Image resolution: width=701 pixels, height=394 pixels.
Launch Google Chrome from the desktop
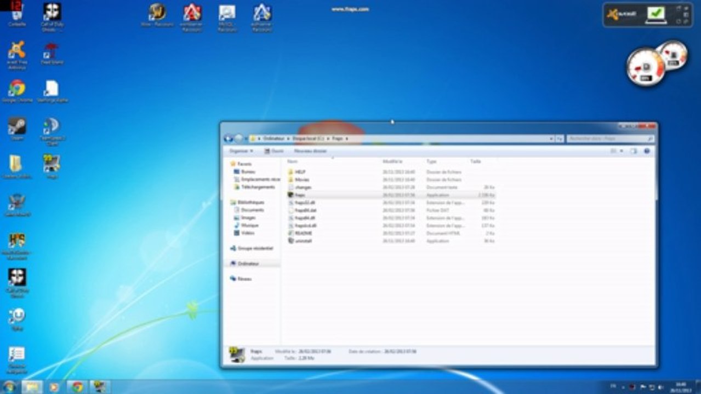coord(17,91)
